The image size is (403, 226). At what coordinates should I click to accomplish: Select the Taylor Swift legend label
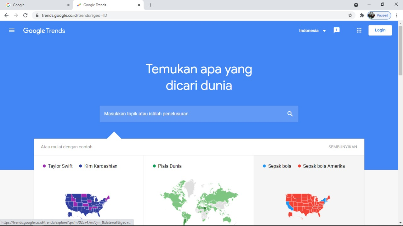pos(60,166)
